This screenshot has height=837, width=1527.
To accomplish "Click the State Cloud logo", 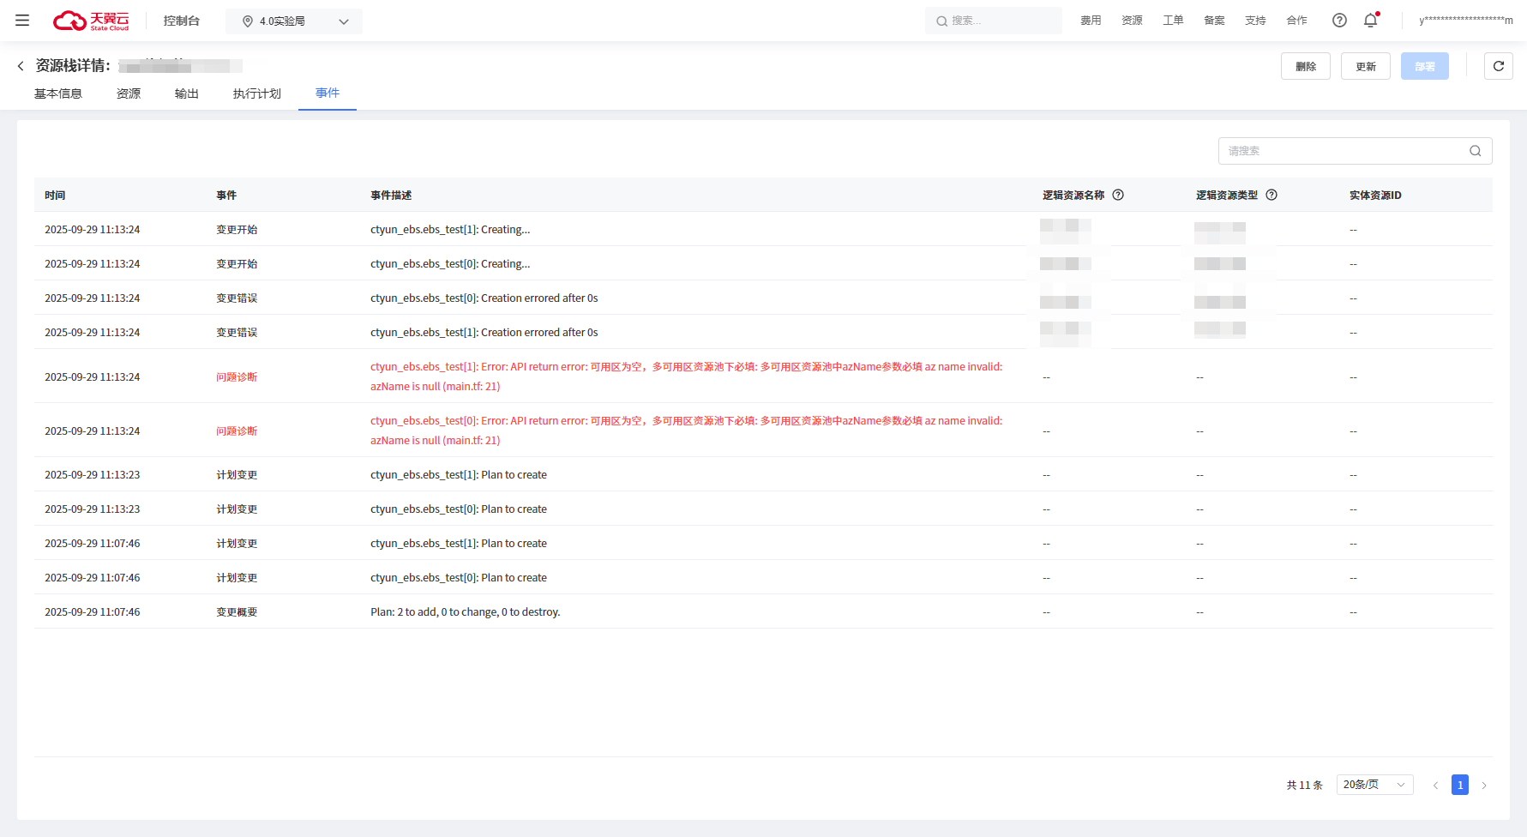I will (x=91, y=21).
